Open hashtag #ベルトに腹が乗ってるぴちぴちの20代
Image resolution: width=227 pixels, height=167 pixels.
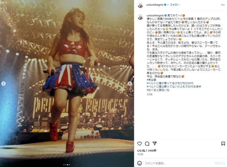pos(170,83)
